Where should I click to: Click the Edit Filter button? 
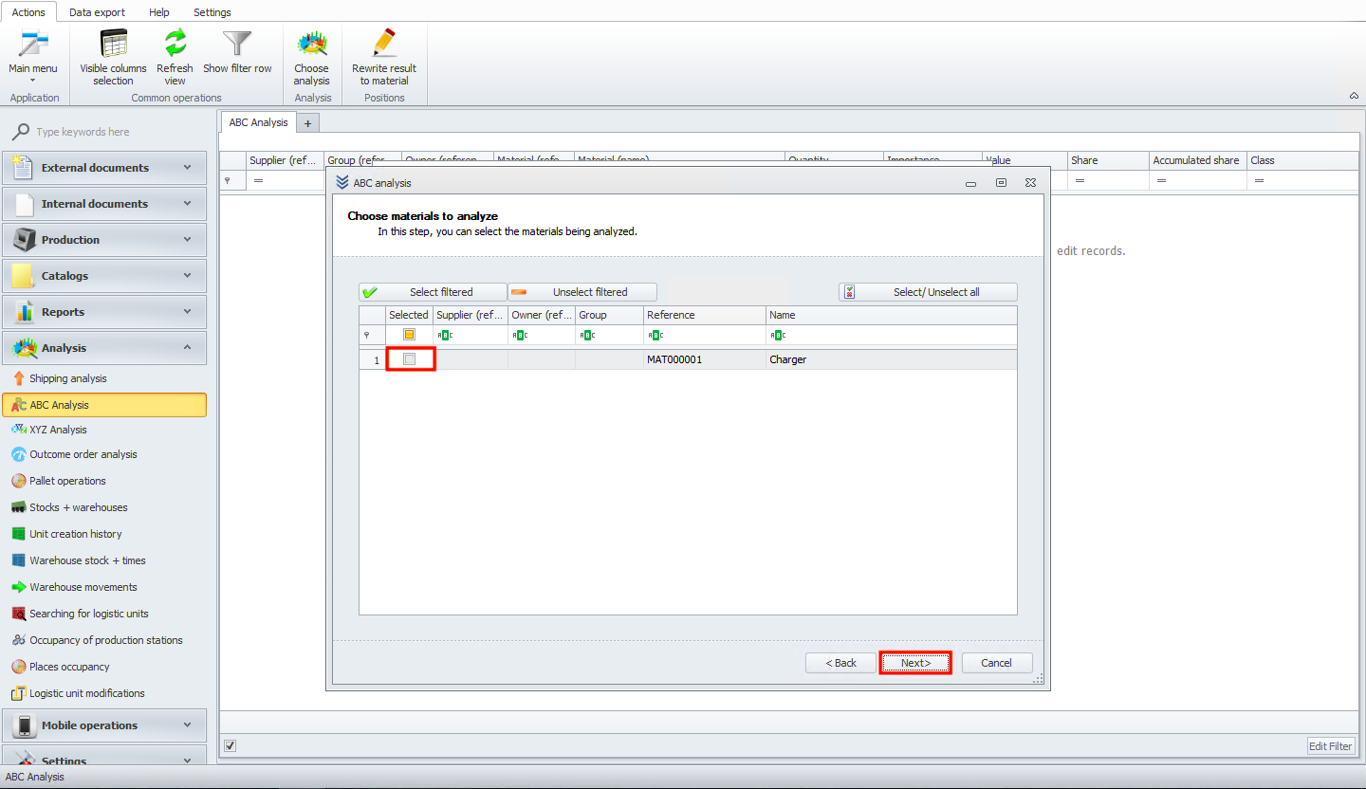pos(1331,746)
